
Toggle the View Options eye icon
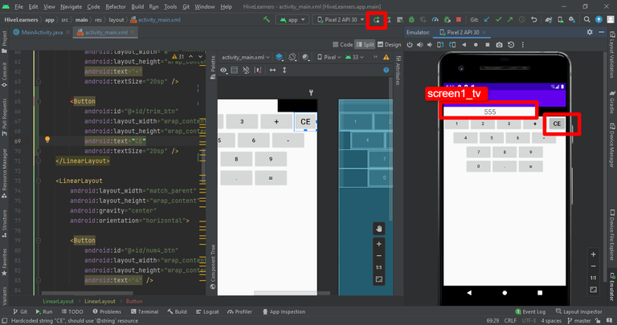tap(224, 70)
